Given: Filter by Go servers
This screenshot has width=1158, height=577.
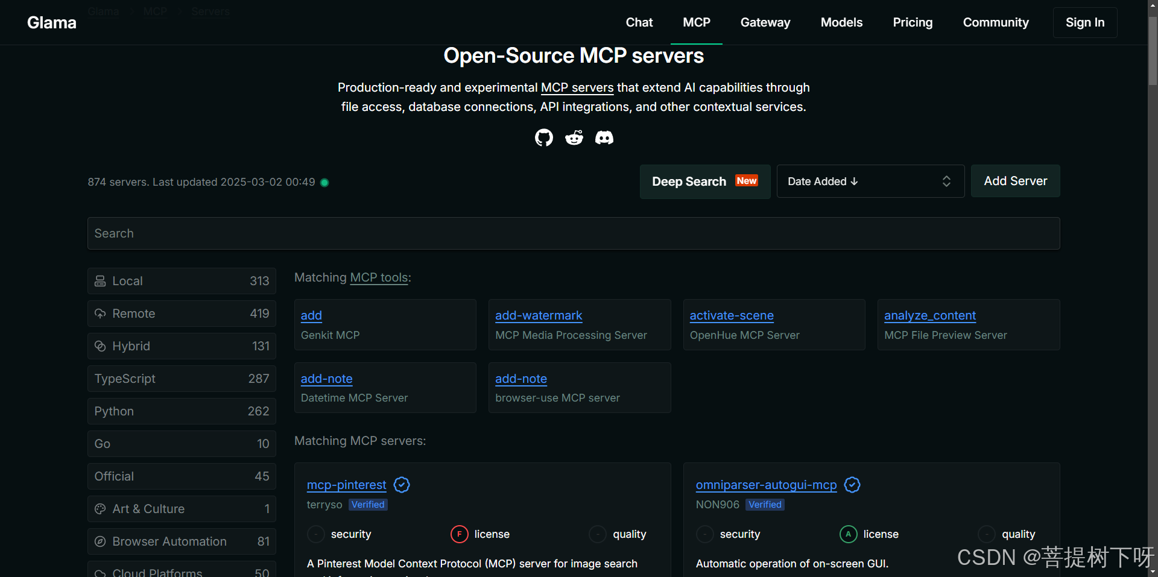Looking at the screenshot, I should point(182,444).
